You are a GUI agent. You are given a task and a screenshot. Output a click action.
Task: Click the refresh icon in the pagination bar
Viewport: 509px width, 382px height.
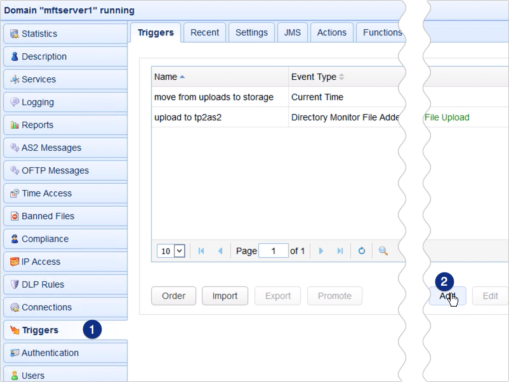pyautogui.click(x=362, y=251)
